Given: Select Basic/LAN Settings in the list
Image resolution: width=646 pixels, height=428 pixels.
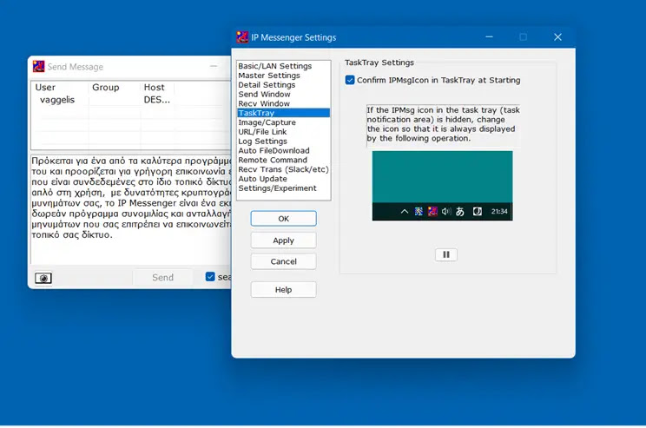Looking at the screenshot, I should 283,66.
